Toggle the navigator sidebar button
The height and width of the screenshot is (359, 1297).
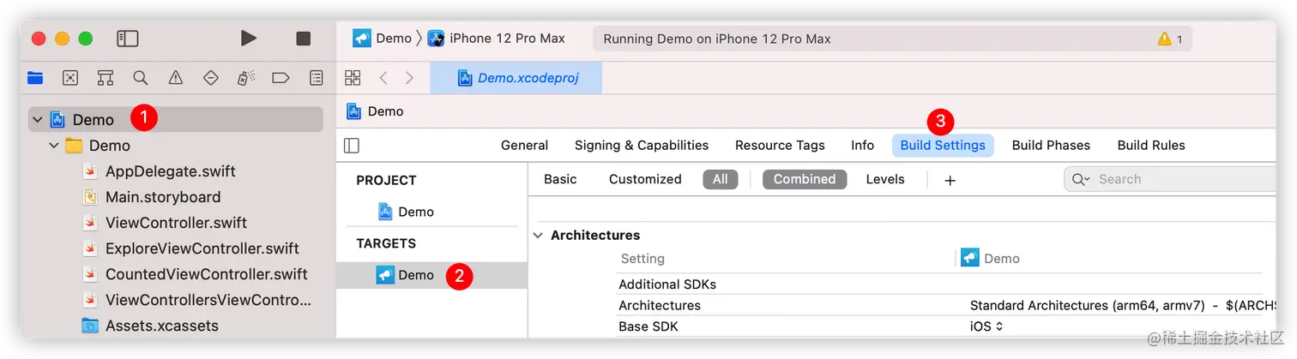click(x=128, y=39)
